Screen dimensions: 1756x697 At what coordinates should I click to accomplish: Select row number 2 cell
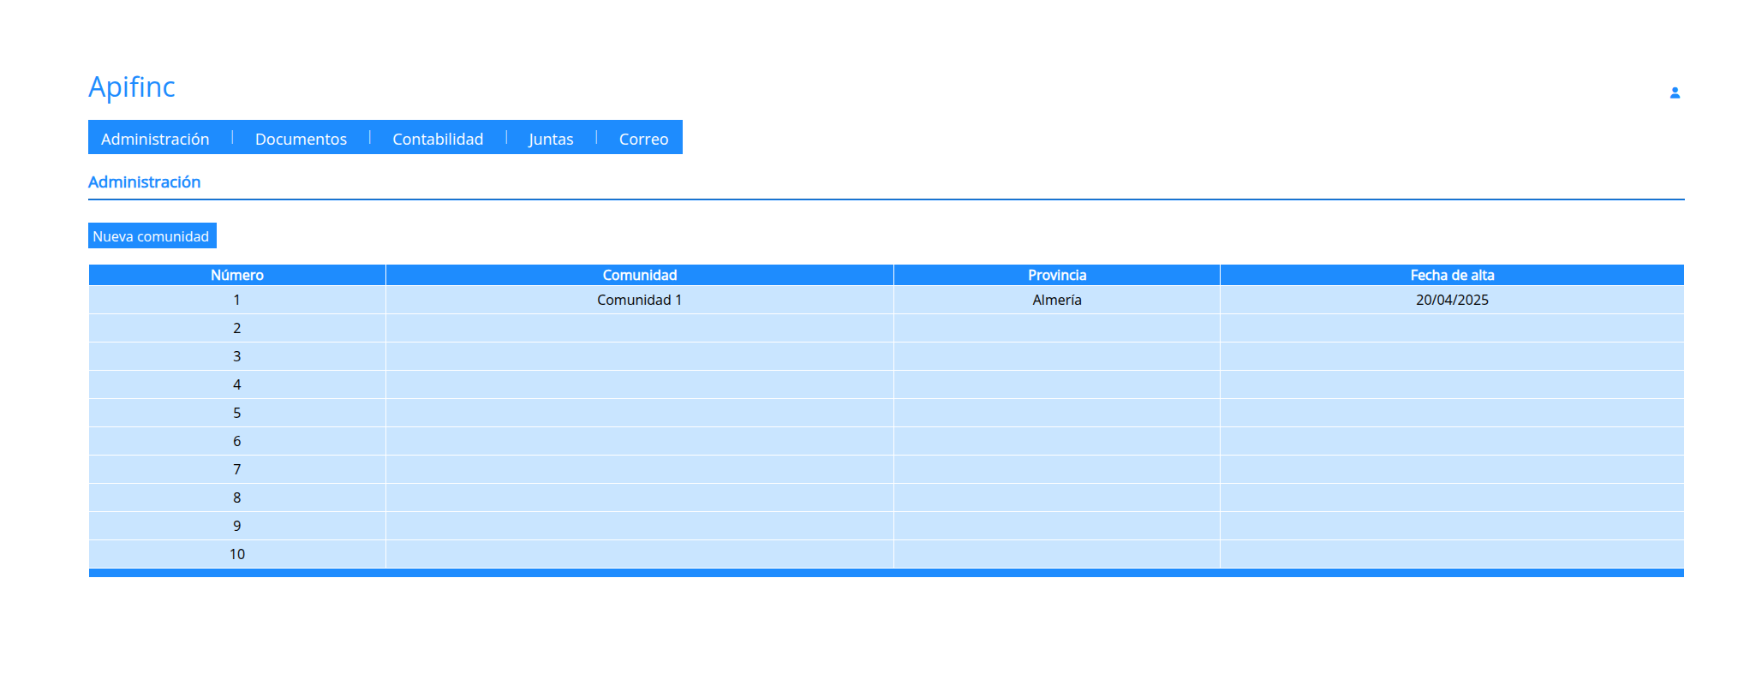pyautogui.click(x=237, y=328)
